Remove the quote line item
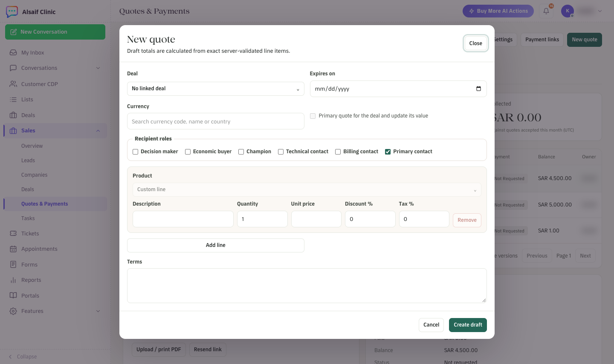This screenshot has width=614, height=364. 467,220
